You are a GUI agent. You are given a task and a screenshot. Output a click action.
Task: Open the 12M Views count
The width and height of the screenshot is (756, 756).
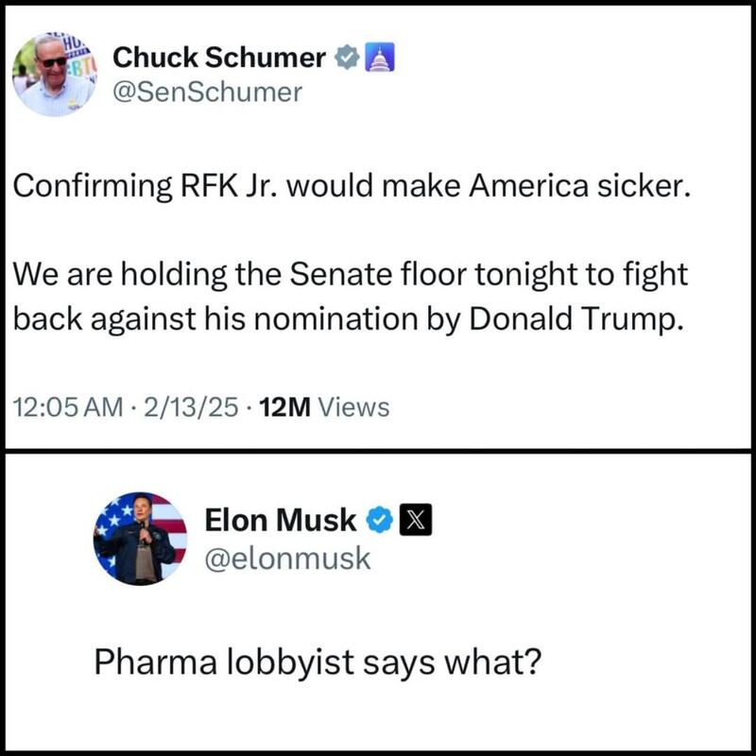click(323, 407)
